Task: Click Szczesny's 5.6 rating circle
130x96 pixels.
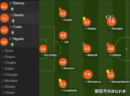Action: point(43,49)
